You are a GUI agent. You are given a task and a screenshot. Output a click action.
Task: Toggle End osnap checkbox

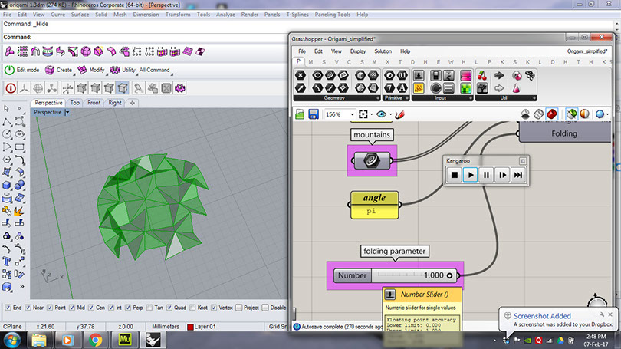point(8,308)
